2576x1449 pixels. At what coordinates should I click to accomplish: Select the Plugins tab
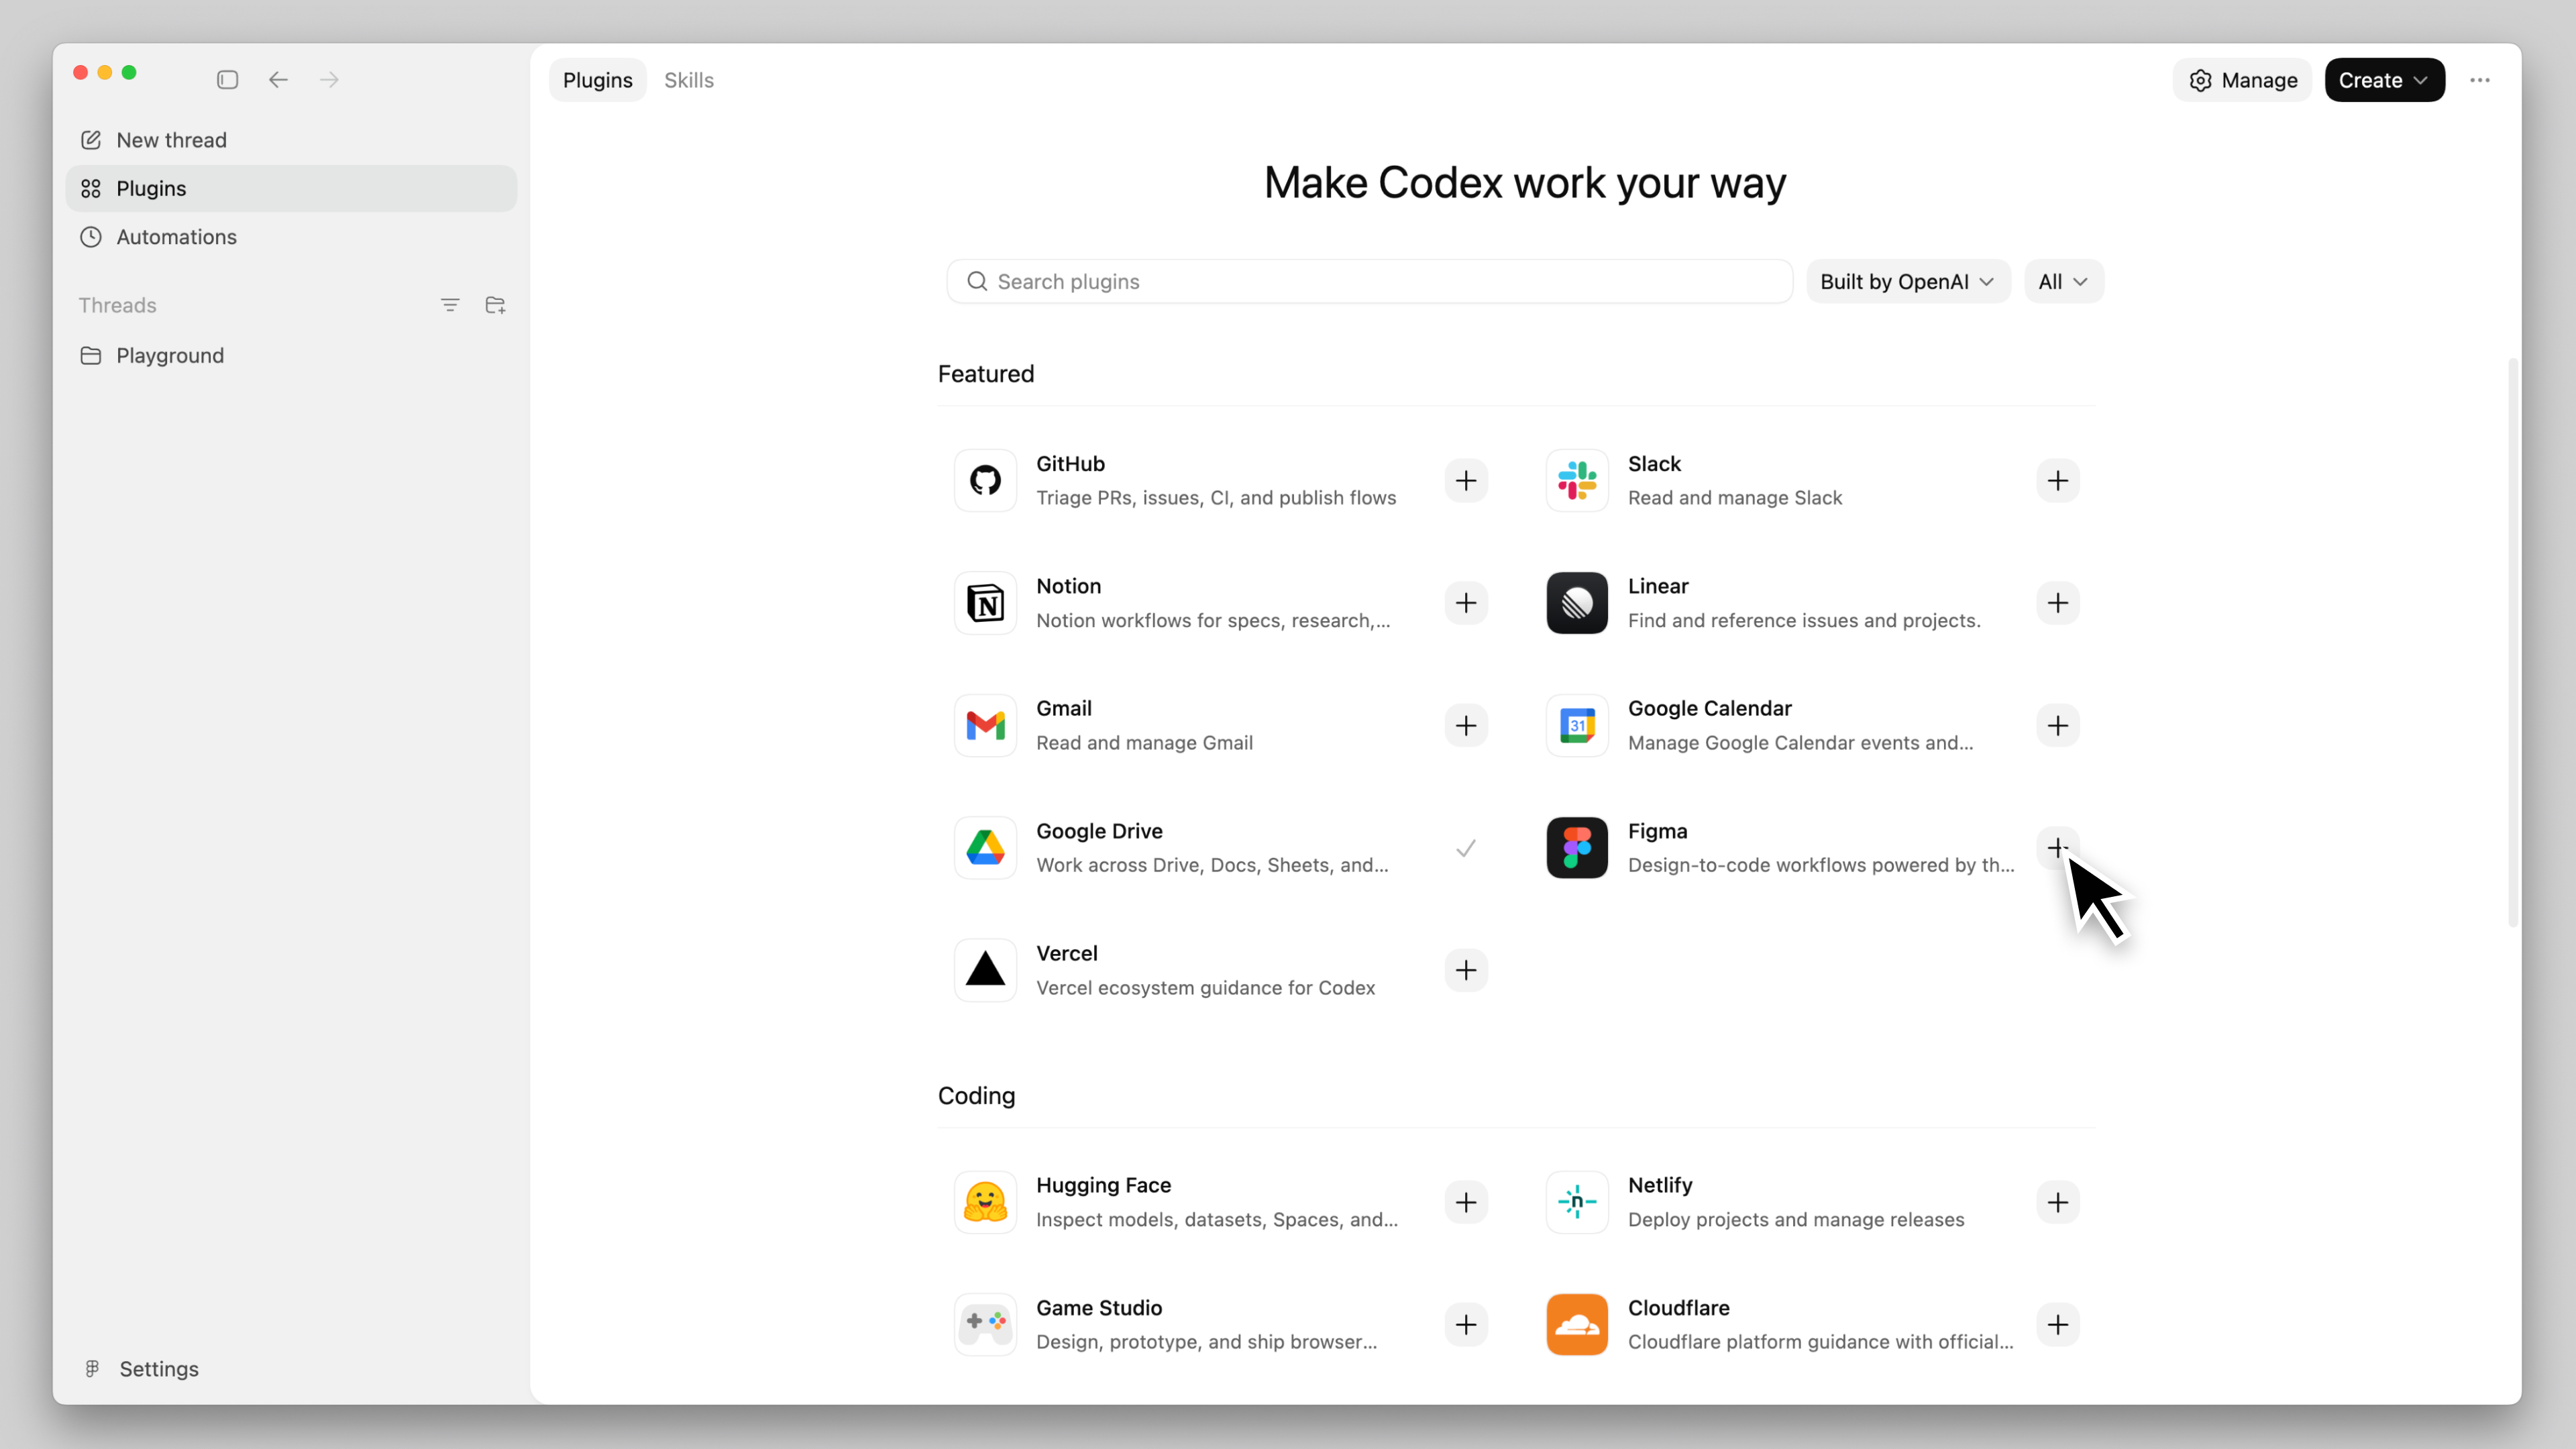(x=597, y=79)
